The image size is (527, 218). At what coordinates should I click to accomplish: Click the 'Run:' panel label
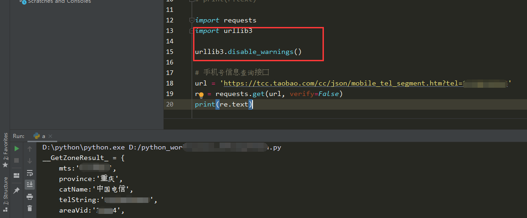19,136
